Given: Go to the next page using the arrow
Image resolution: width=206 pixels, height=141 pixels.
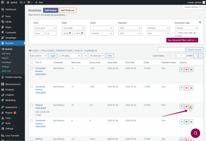Looking at the screenshot, I should click(196, 56).
